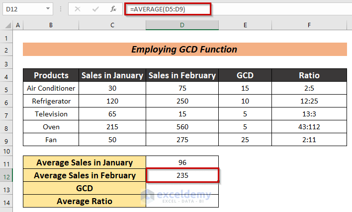Select row 4 header
352x212 pixels.
(x=6, y=75)
